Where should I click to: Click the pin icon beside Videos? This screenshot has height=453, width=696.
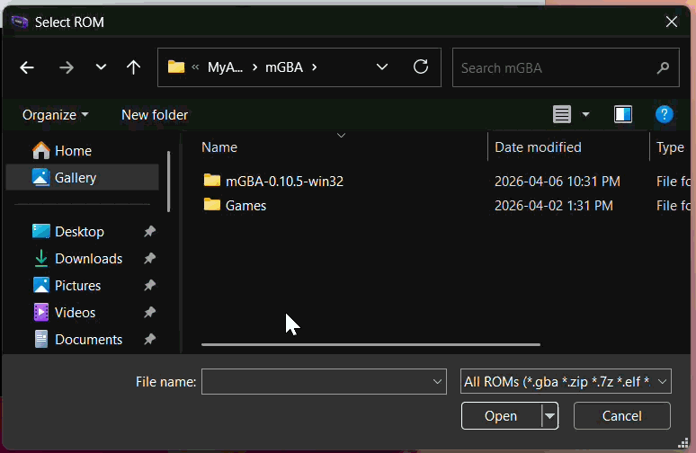pyautogui.click(x=149, y=313)
